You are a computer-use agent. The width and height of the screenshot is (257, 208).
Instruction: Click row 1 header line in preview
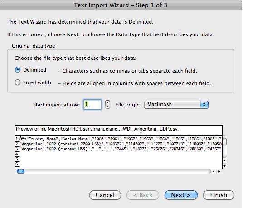point(121,139)
